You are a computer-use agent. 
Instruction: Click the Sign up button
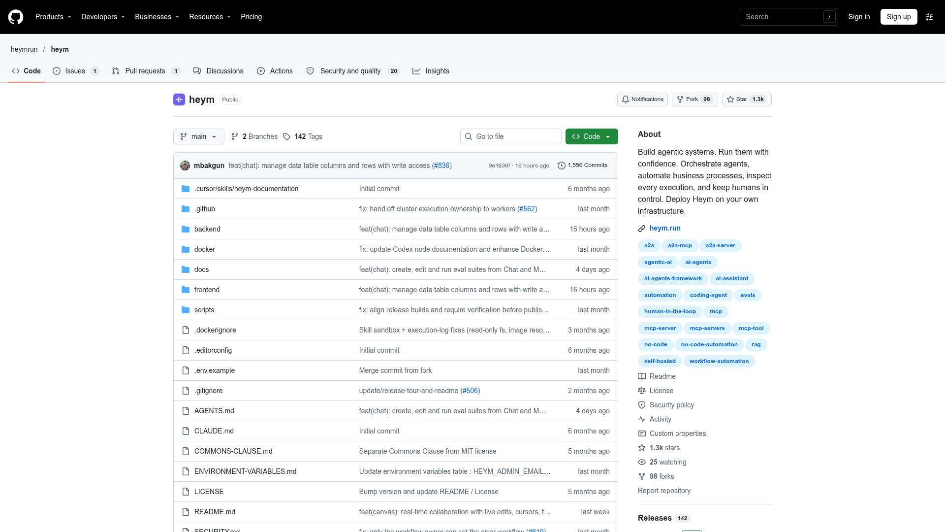pyautogui.click(x=899, y=17)
